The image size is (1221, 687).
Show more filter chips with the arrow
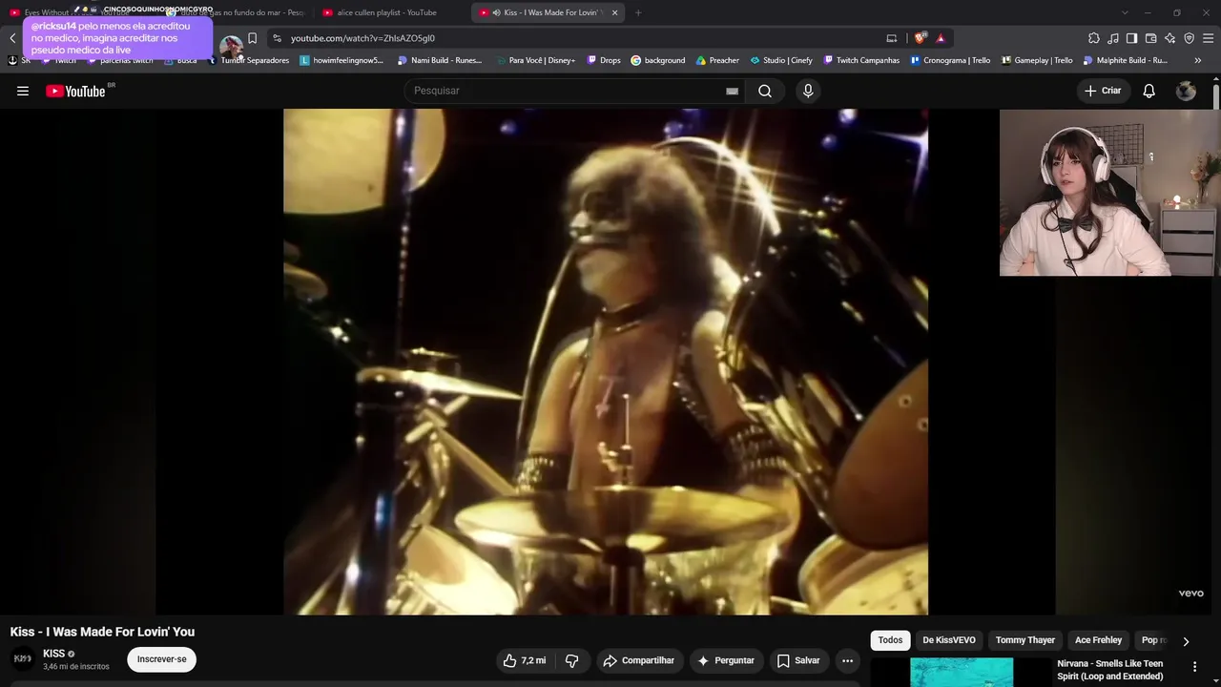pos(1186,641)
